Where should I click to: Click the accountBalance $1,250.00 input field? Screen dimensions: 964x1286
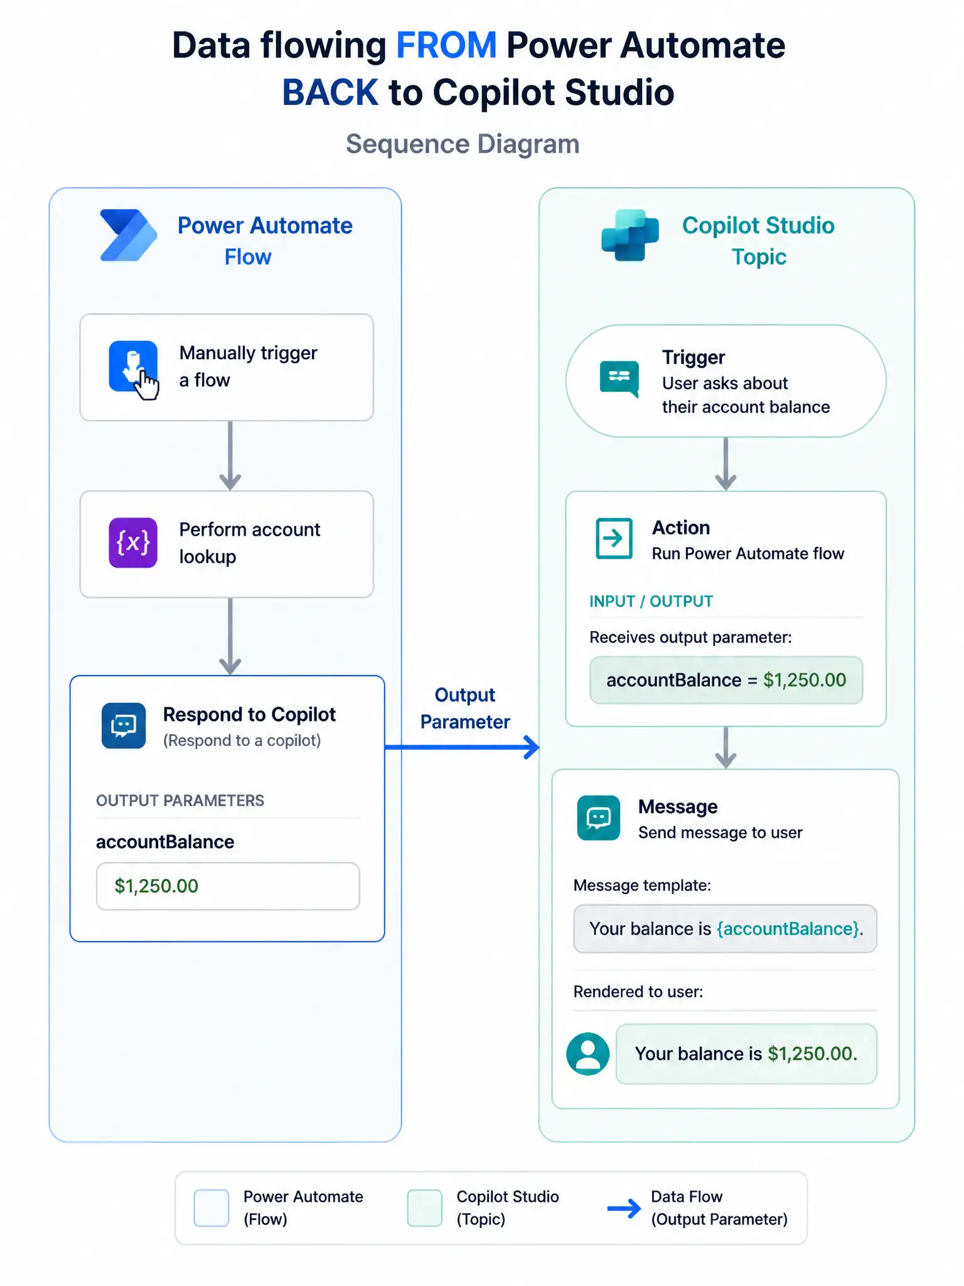coord(228,886)
